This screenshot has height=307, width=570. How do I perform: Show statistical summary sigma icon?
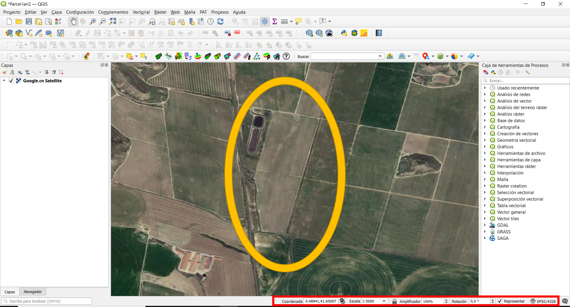(x=275, y=21)
